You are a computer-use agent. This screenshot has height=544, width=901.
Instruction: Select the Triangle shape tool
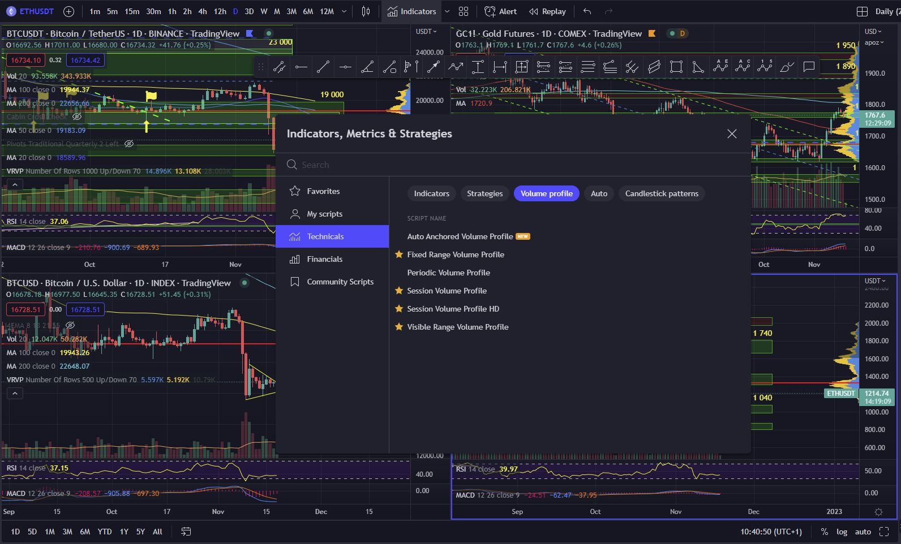[698, 67]
